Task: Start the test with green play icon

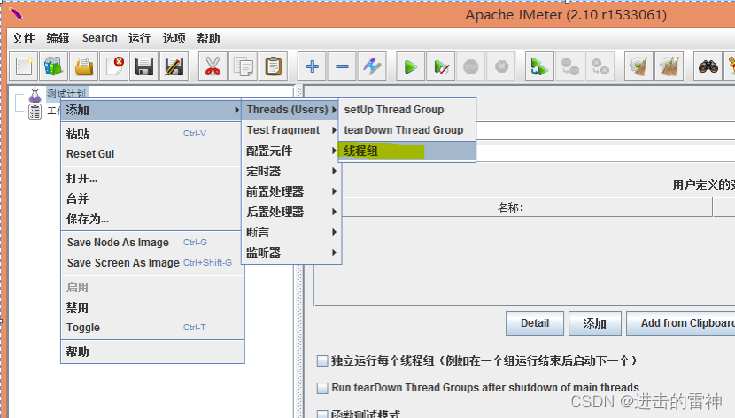Action: pos(411,66)
